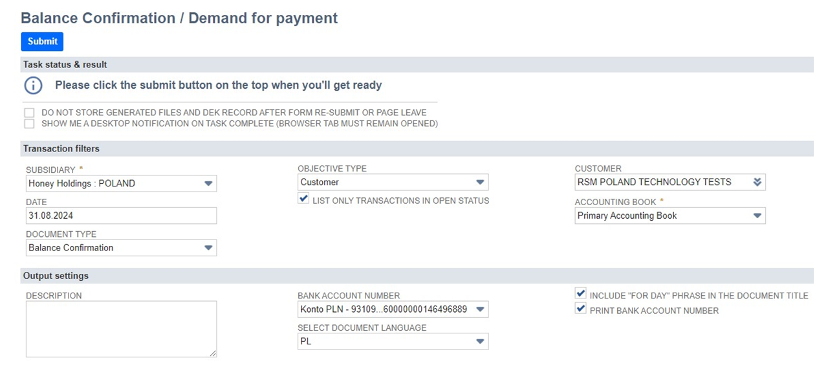Click the Customer double-arrow selector icon
The height and width of the screenshot is (367, 828).
click(x=757, y=183)
